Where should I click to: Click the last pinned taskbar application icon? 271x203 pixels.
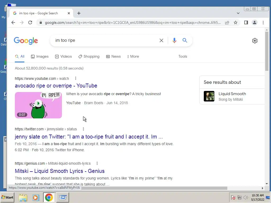(x=63, y=197)
